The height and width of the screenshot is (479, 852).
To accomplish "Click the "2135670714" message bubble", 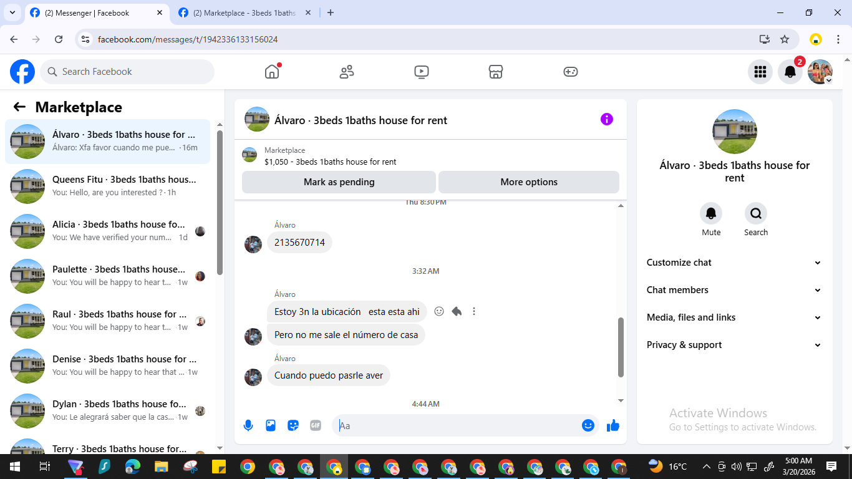I will coord(299,243).
